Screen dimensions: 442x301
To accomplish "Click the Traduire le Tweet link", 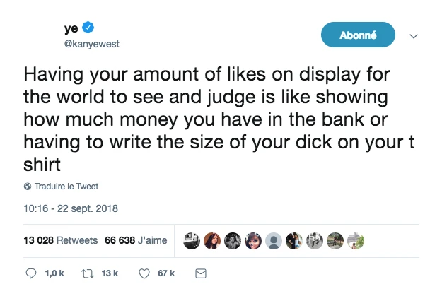I will tap(66, 187).
